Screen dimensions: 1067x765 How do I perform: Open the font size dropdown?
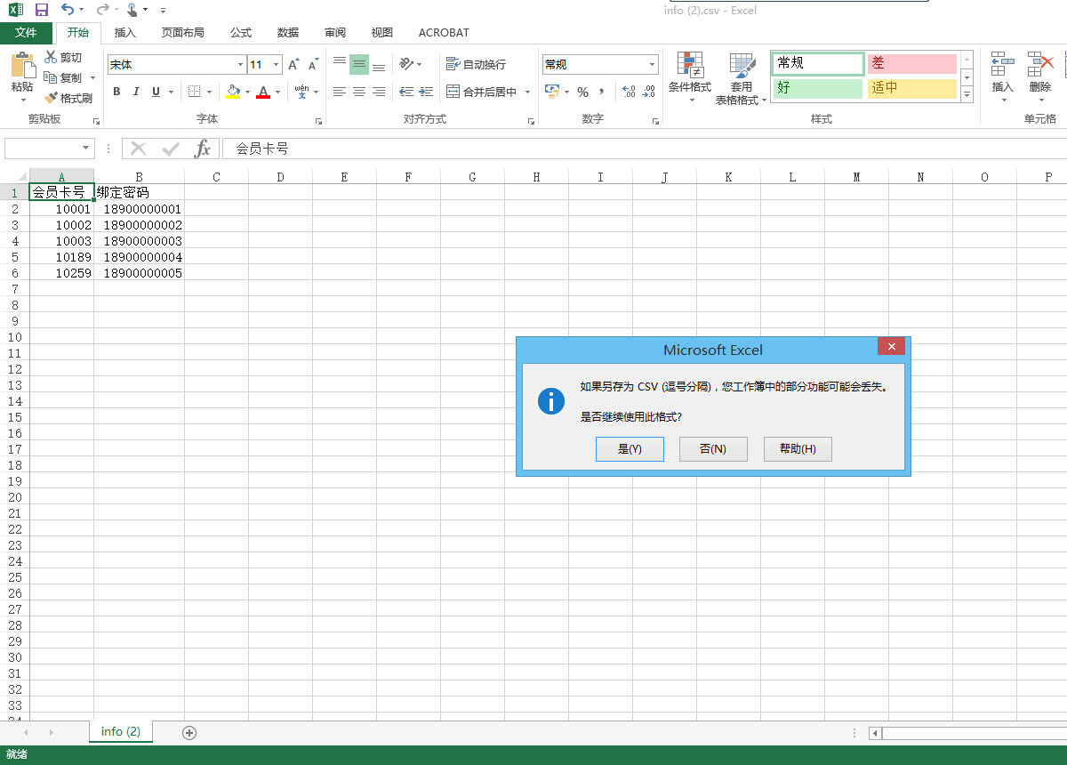[x=277, y=65]
